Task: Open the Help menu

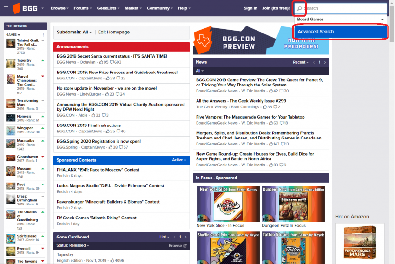Action: pyautogui.click(x=184, y=8)
